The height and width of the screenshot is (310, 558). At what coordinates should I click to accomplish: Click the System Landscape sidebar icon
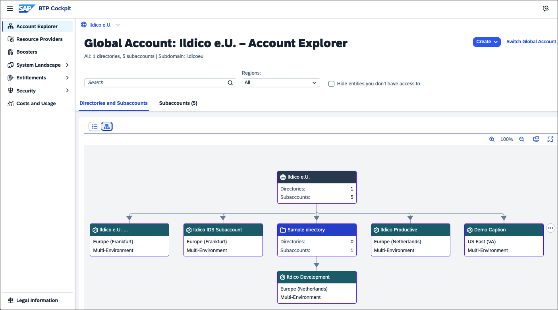pyautogui.click(x=11, y=65)
